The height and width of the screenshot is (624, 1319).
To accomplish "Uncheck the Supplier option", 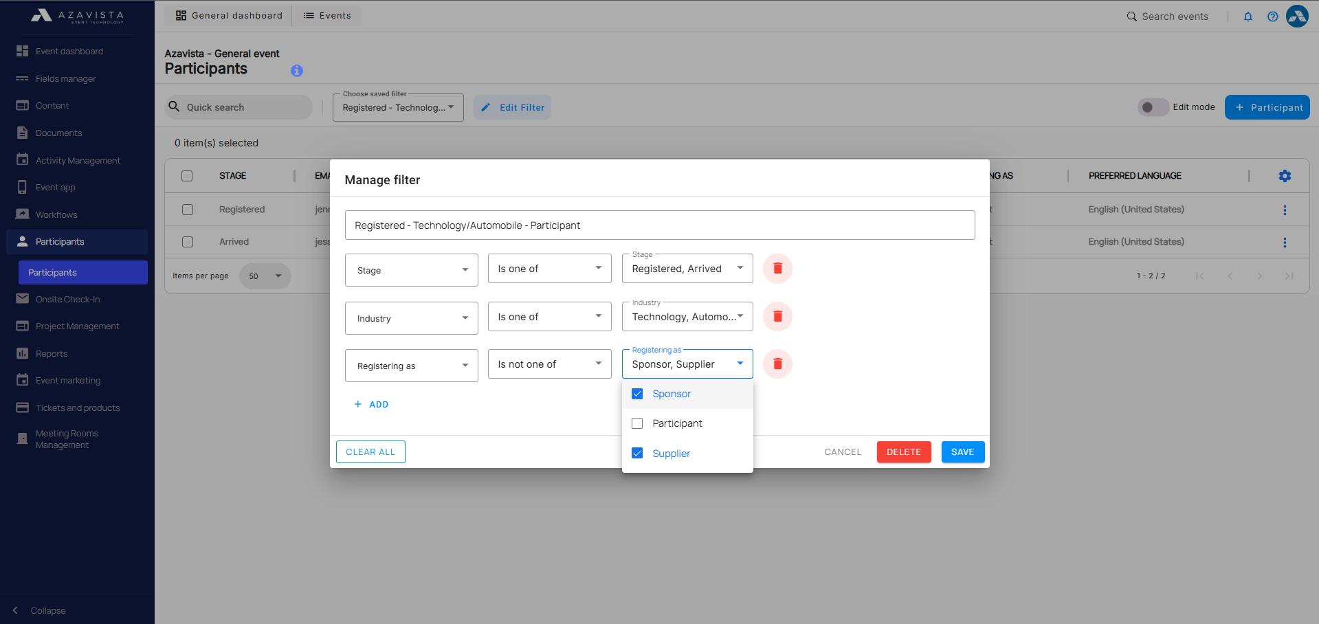I will (x=637, y=454).
